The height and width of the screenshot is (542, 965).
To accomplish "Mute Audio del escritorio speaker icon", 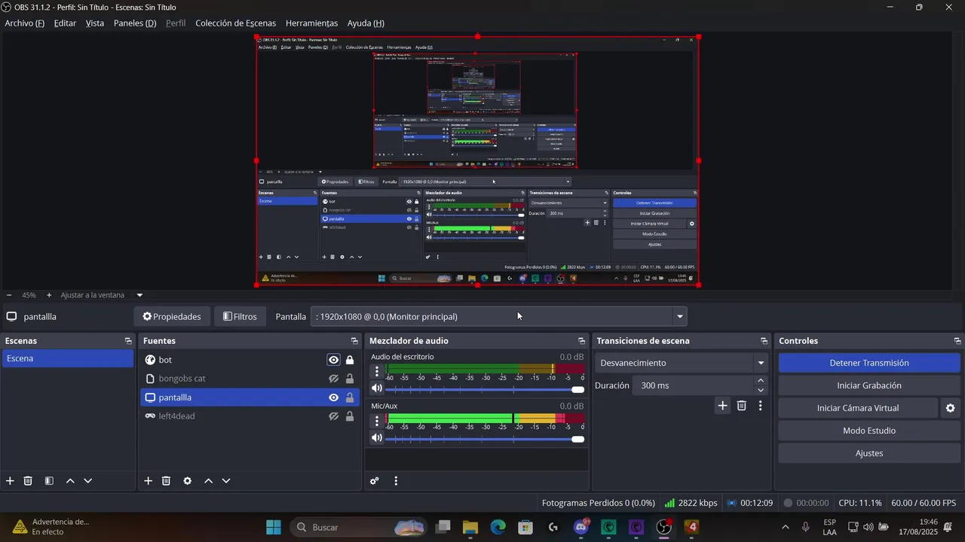I will 377,388.
